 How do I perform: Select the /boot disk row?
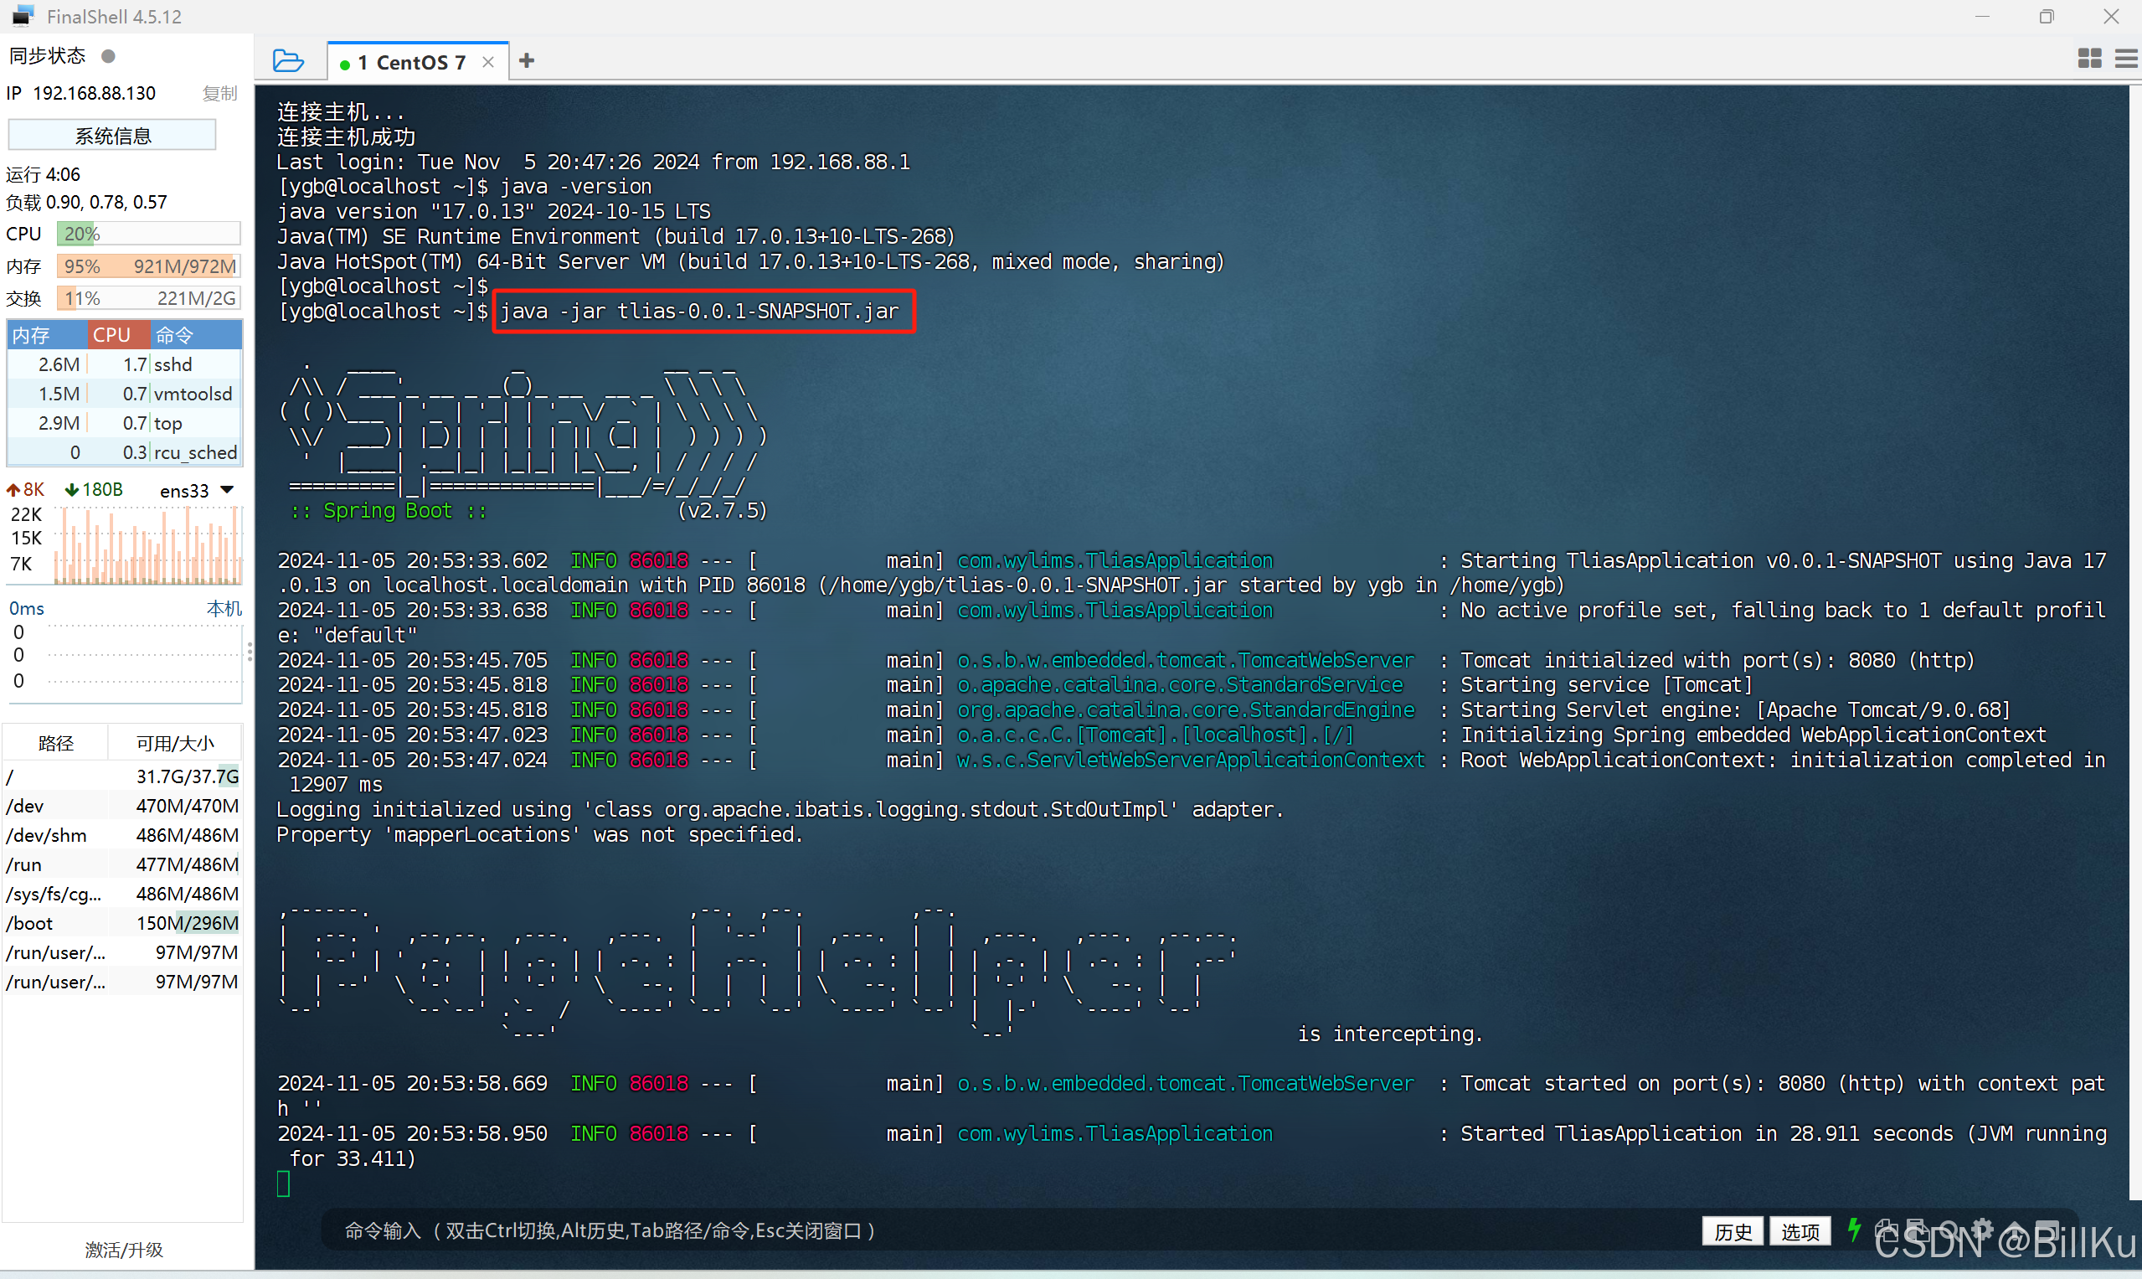pos(122,923)
